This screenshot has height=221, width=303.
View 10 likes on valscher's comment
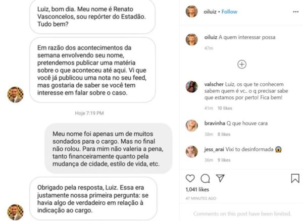coord(225,108)
